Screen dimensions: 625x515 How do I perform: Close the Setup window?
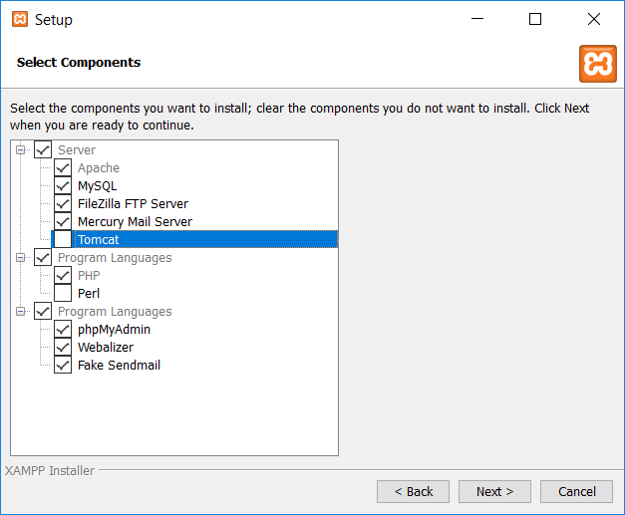point(593,19)
